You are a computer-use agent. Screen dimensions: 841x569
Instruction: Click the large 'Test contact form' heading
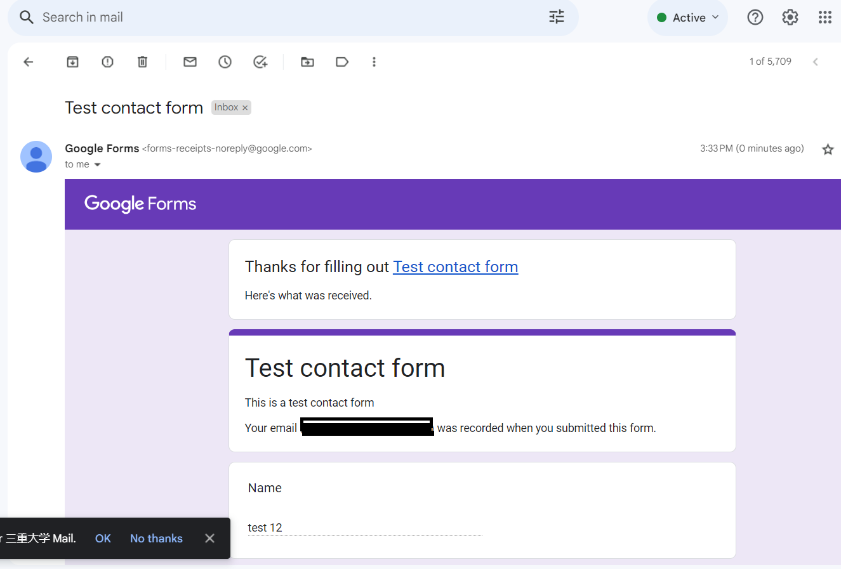point(345,368)
